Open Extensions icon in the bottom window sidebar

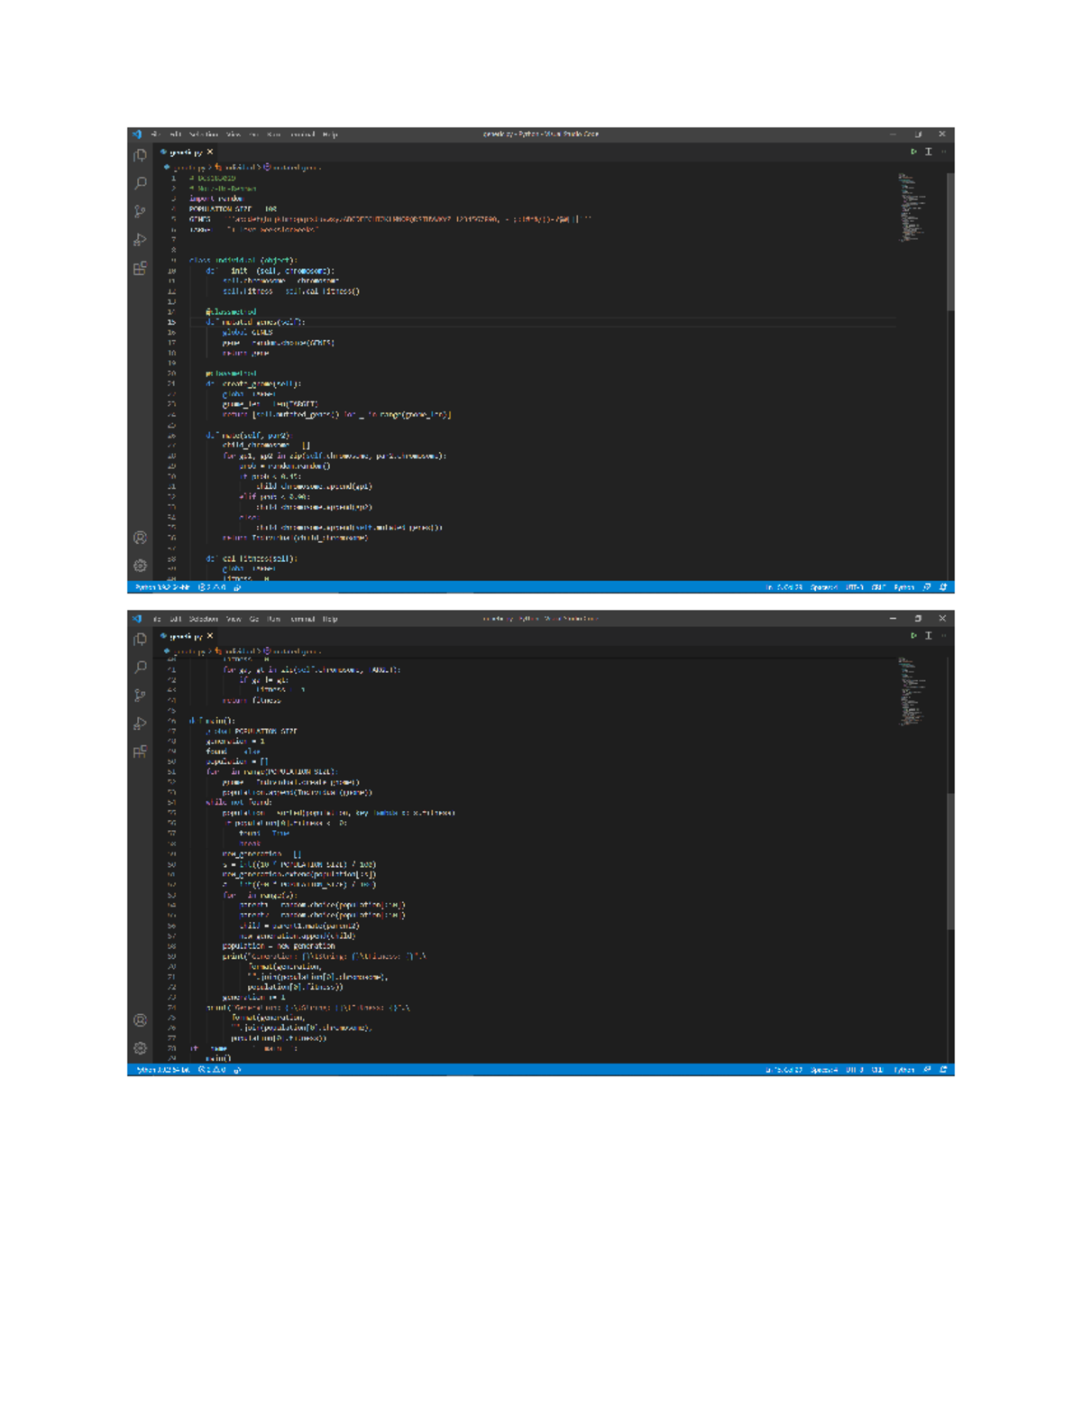(x=140, y=751)
